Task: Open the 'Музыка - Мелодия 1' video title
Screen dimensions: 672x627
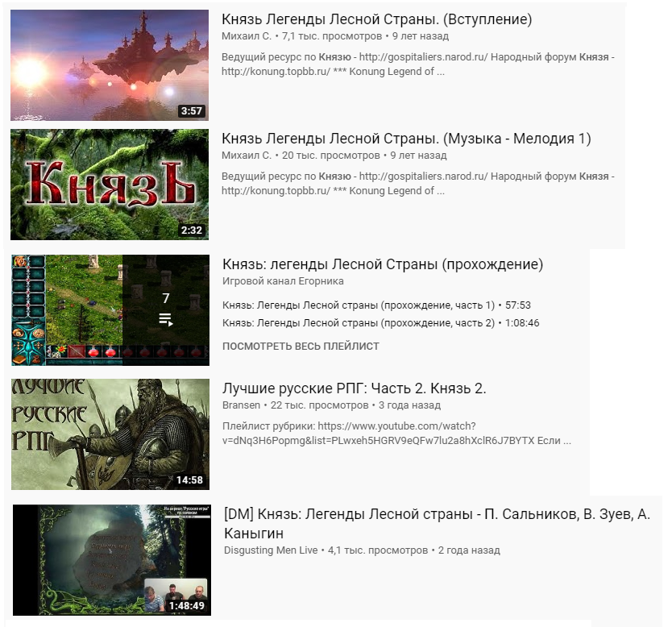Action: [x=406, y=139]
